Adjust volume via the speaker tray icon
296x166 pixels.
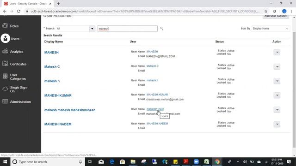[x=245, y=162]
